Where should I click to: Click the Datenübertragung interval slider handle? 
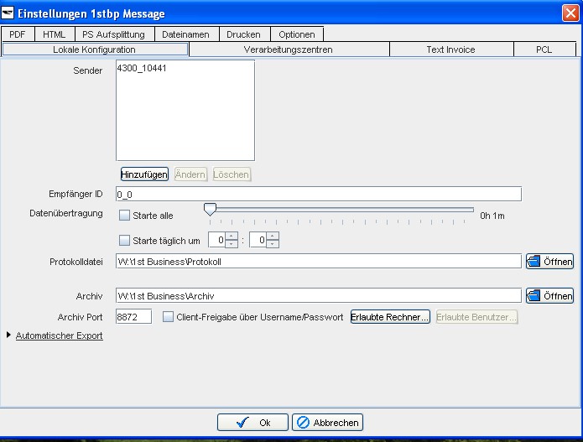(210, 210)
